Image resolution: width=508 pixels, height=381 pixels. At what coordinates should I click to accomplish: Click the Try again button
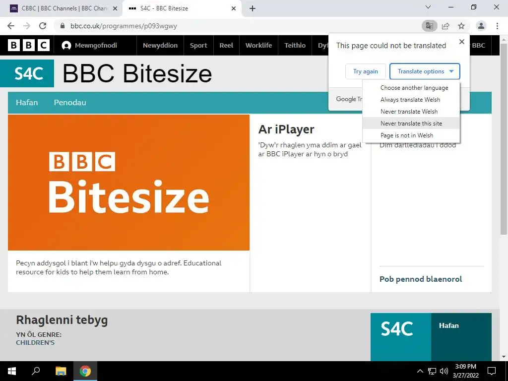366,71
